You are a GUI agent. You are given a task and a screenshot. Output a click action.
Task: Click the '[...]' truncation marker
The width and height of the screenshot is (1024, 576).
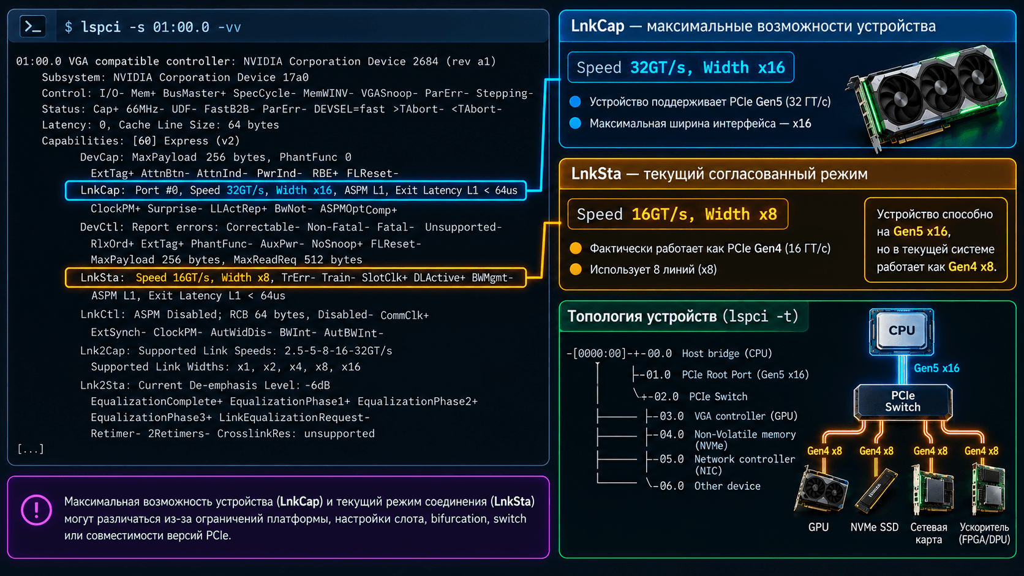click(30, 449)
